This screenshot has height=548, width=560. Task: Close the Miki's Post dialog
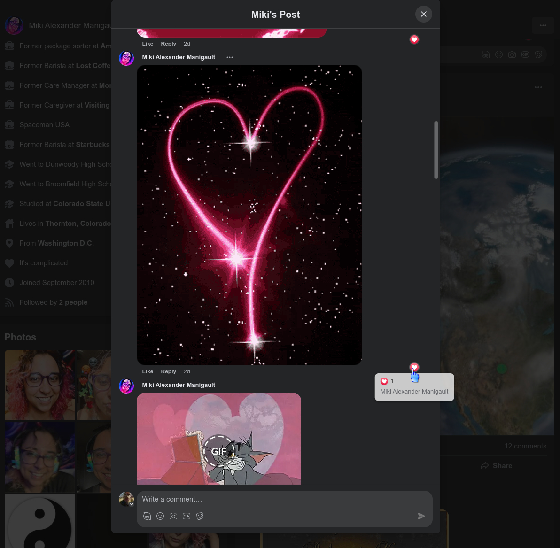coord(423,14)
